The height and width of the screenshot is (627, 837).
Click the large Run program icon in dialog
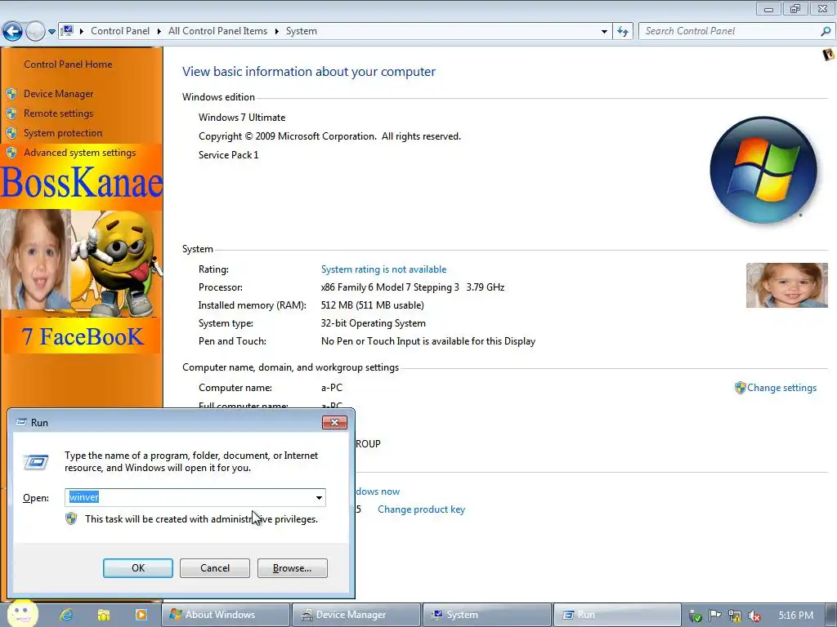[x=36, y=462]
